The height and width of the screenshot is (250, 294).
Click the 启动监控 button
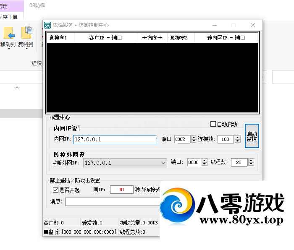coord(252,136)
